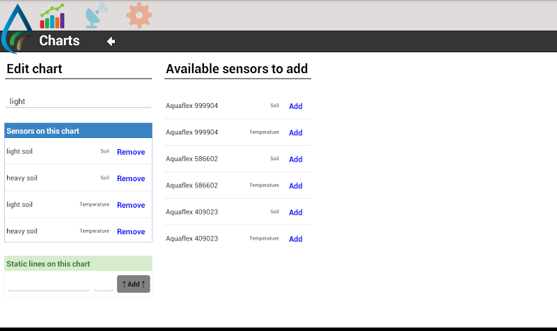This screenshot has height=331, width=557.
Task: Add Aquaflex 999904 Temperature sensor
Action: point(295,132)
